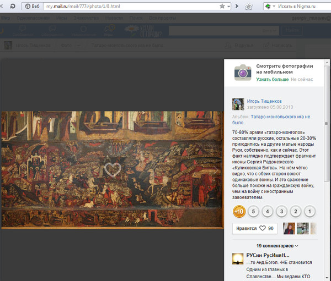This screenshot has height=281, width=331.
Task: Click the heart overlay on the photo
Action: [113, 169]
